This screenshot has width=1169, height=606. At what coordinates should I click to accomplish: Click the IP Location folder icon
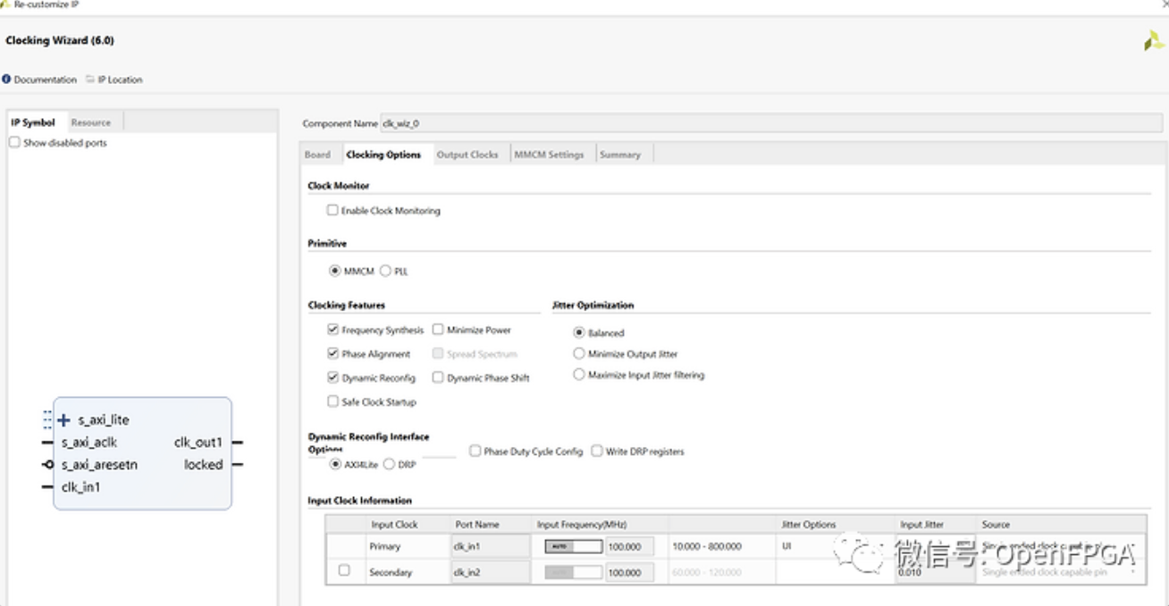click(90, 80)
